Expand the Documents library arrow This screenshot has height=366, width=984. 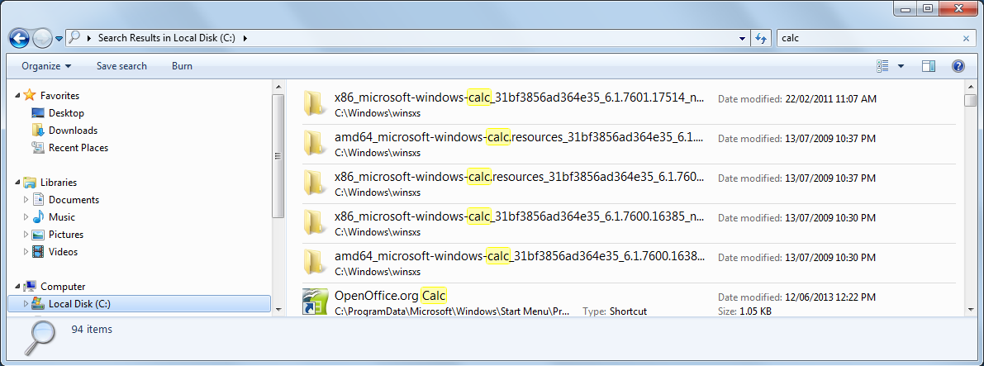click(26, 200)
